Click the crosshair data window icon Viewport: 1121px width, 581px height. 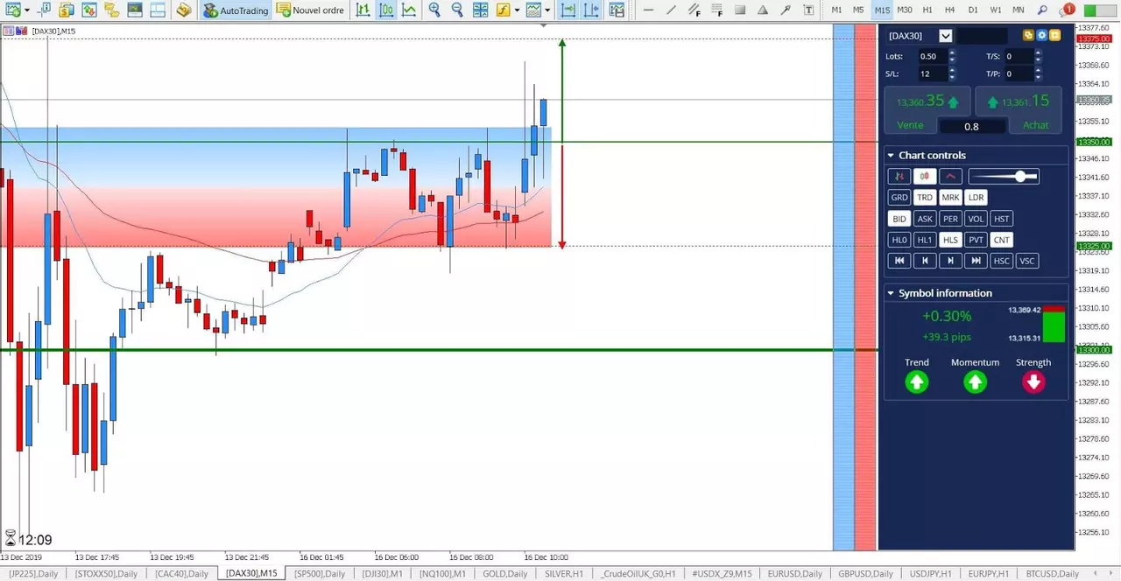click(x=43, y=10)
